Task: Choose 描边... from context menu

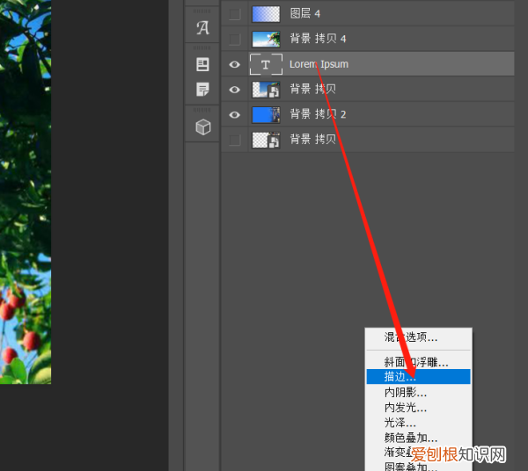Action: point(418,376)
